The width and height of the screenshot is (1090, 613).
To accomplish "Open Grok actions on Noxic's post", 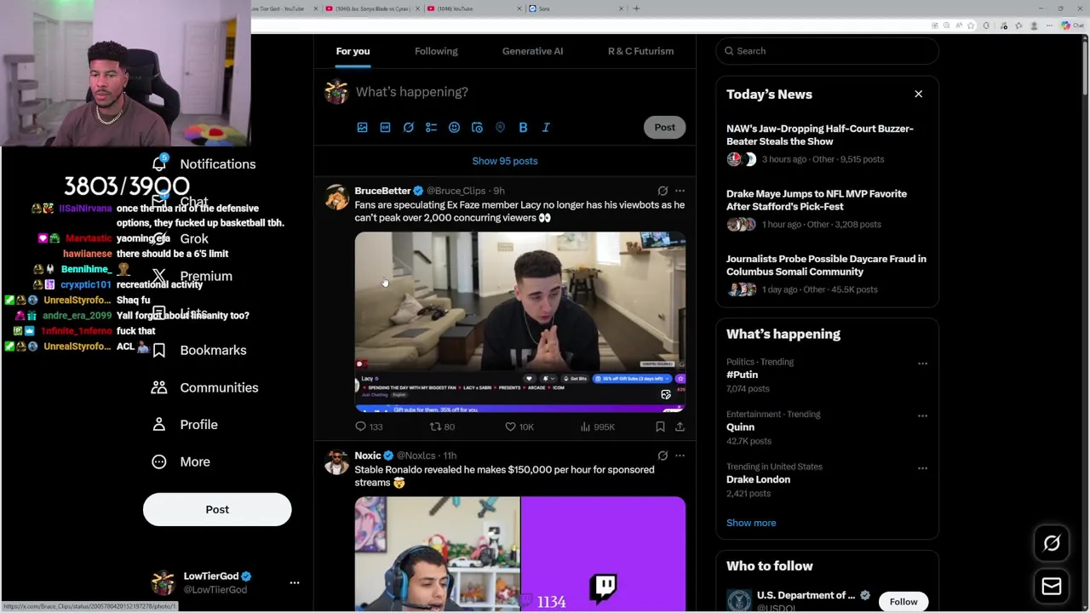I will click(663, 455).
